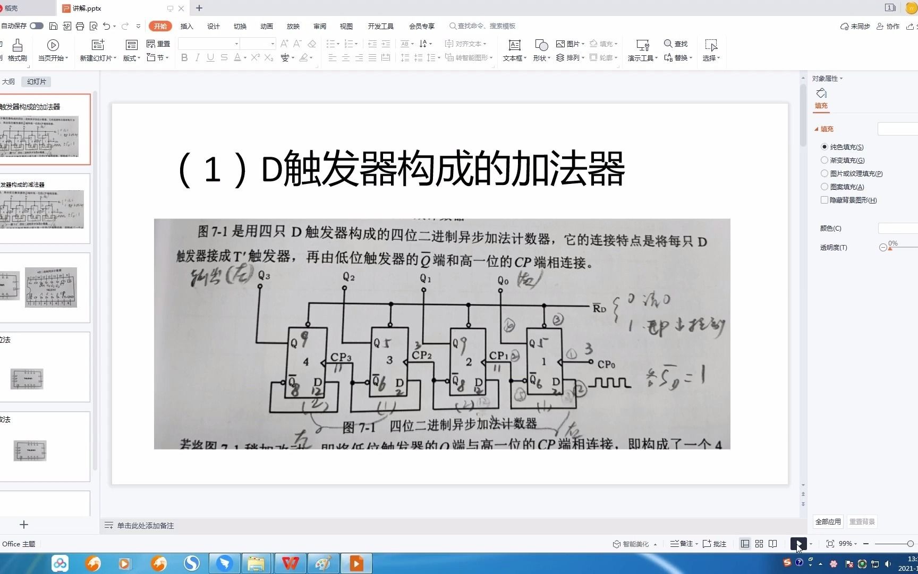918x574 pixels.
Task: Expand the 替换 replace dropdown arrow
Action: point(690,58)
